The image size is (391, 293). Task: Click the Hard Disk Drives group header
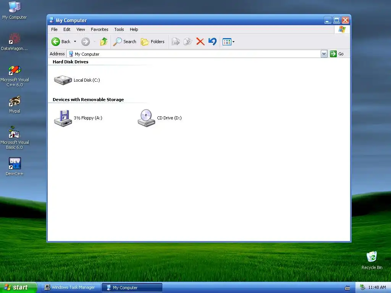tap(71, 62)
